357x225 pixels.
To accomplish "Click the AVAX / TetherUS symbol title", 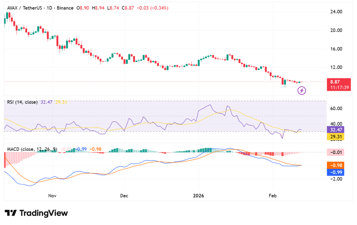I will tap(25, 8).
